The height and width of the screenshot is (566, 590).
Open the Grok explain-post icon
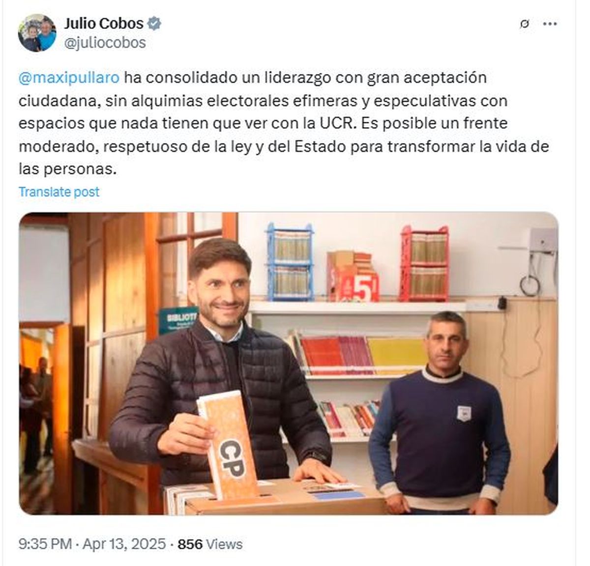pos(525,24)
